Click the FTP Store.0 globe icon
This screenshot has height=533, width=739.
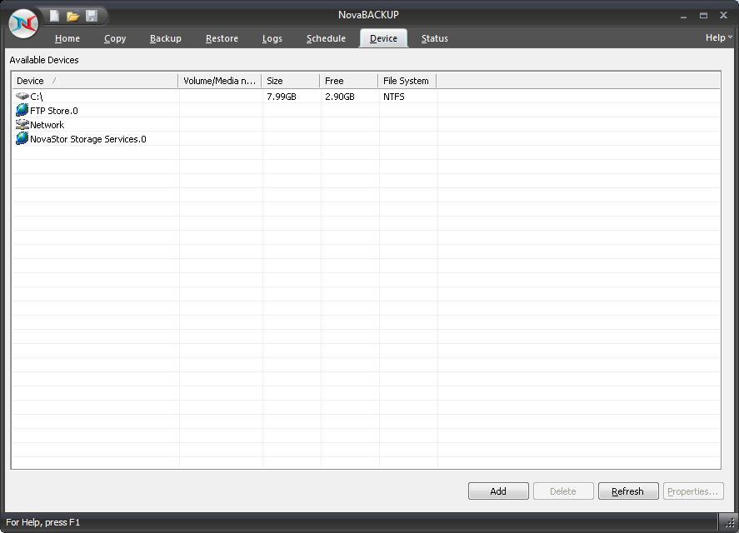pyautogui.click(x=22, y=110)
